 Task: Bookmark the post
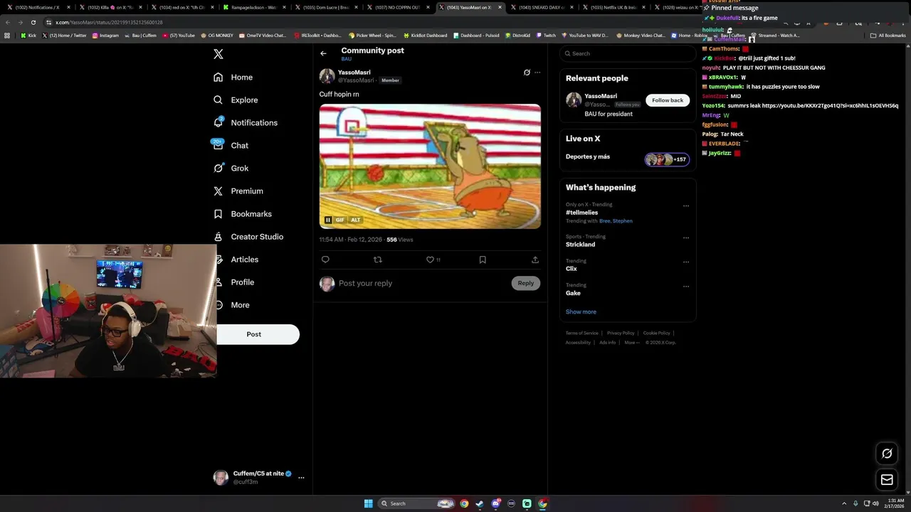click(x=483, y=260)
